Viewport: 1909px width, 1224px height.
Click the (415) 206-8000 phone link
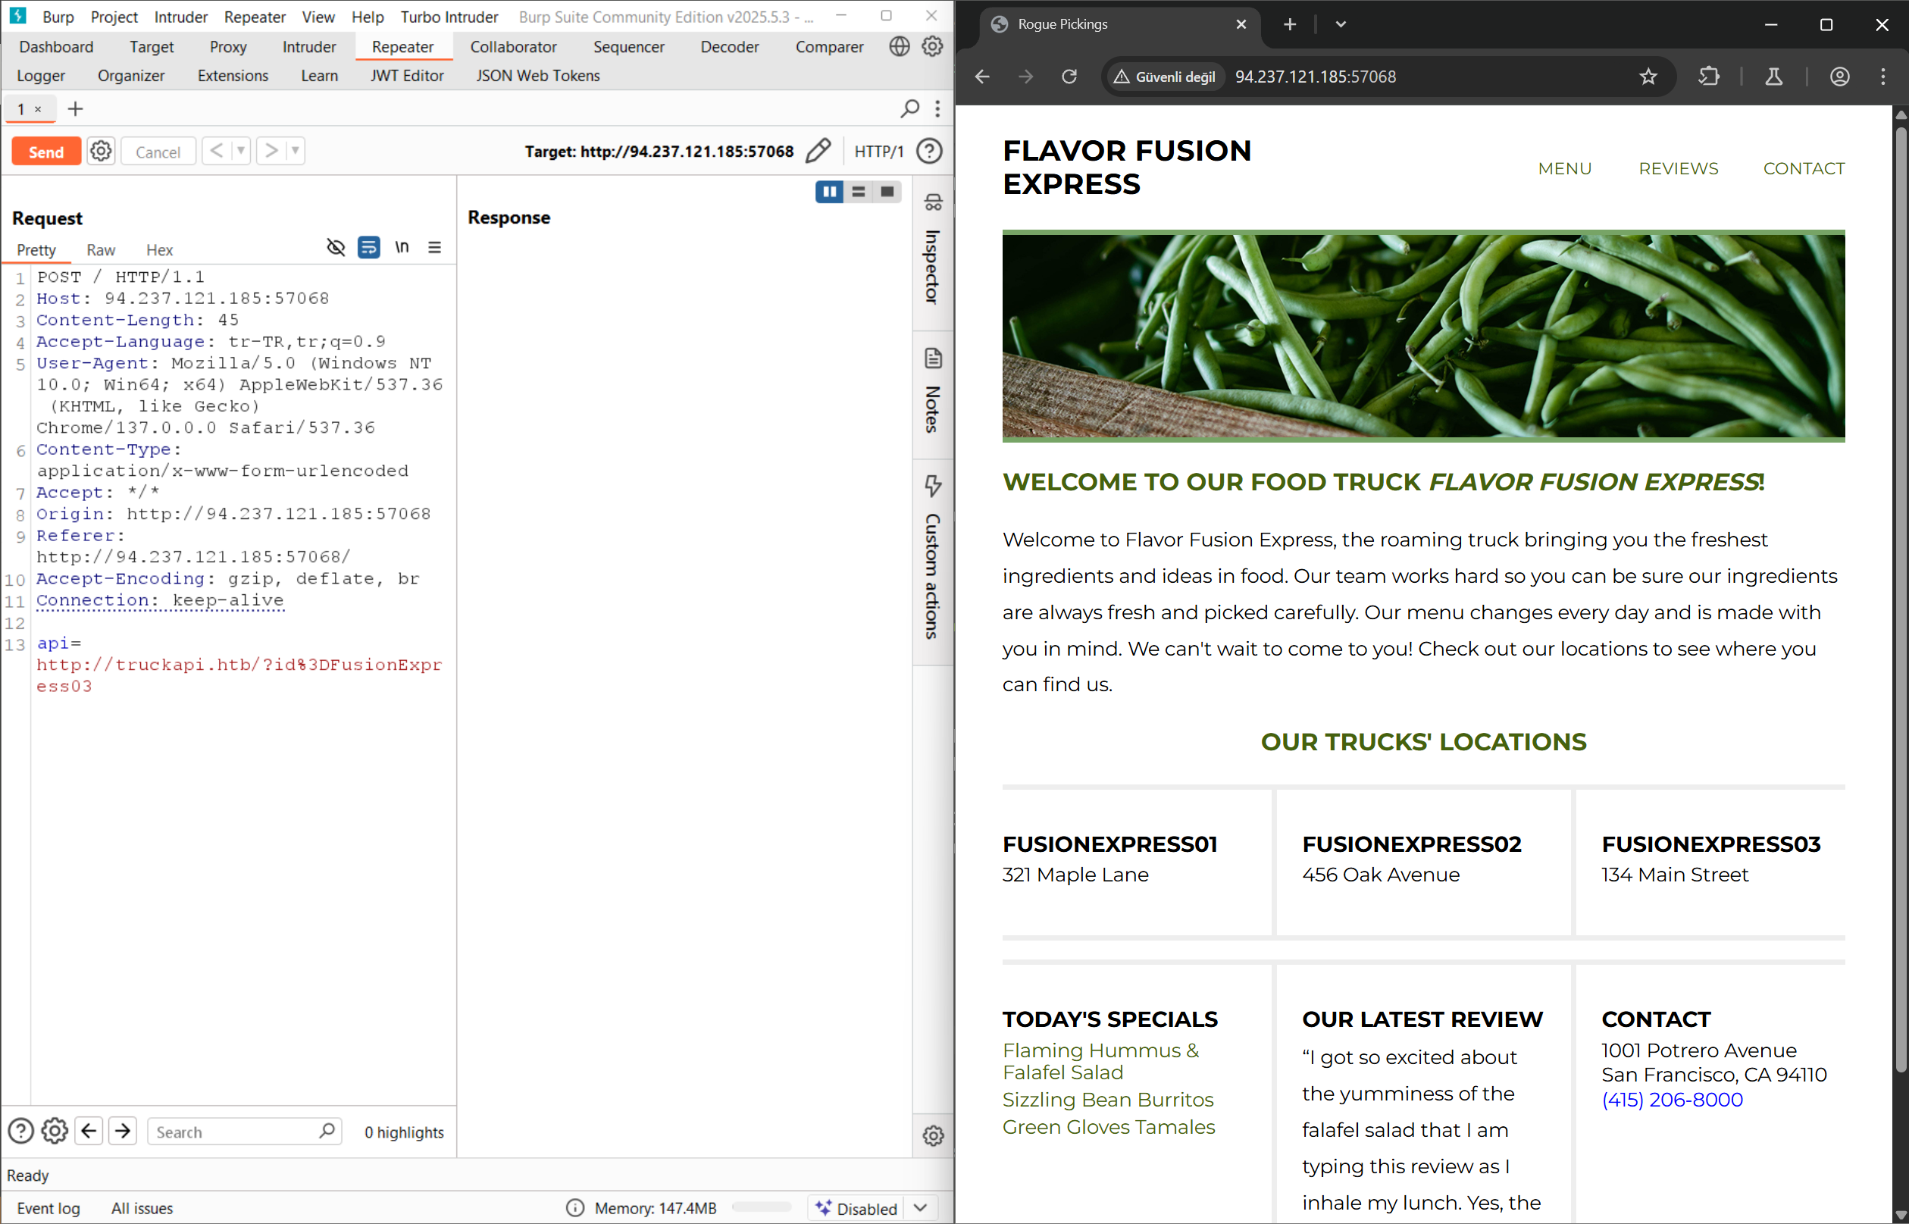point(1671,1099)
